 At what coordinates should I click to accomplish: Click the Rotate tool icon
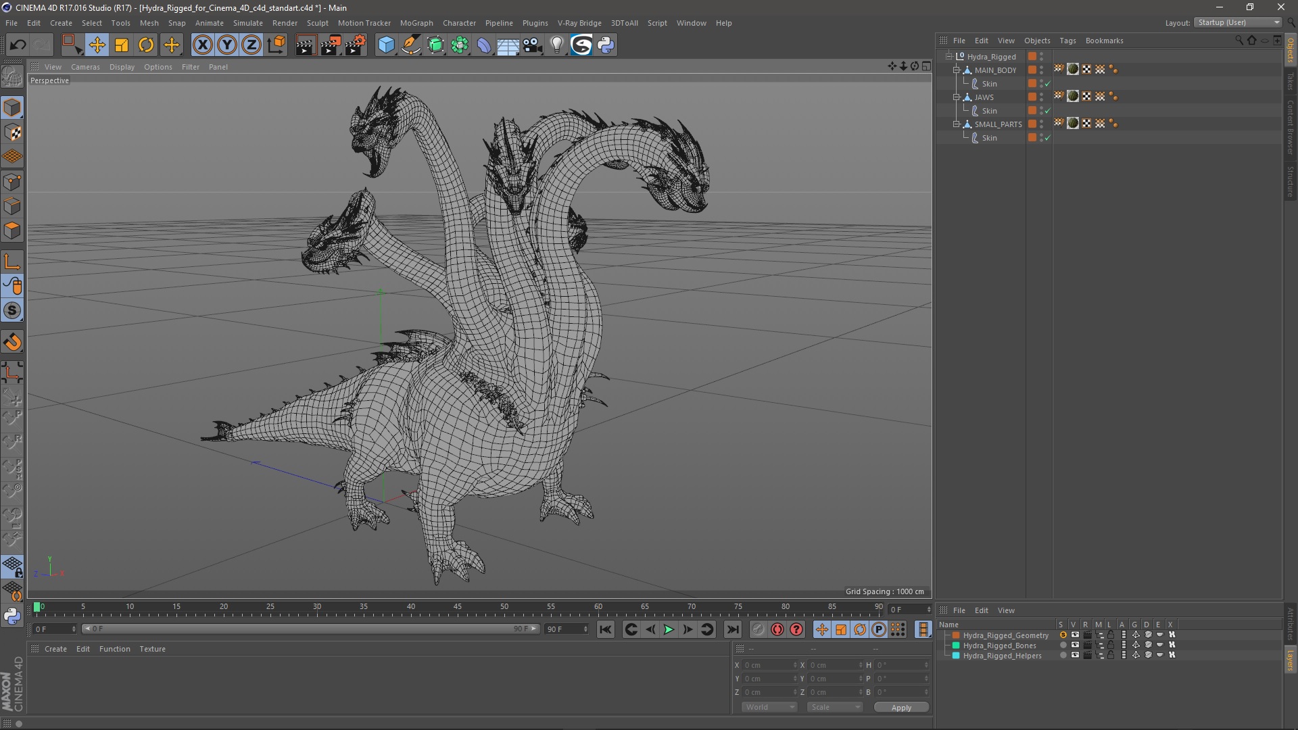(x=146, y=45)
